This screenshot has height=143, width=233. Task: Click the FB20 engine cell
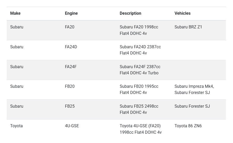(70, 86)
